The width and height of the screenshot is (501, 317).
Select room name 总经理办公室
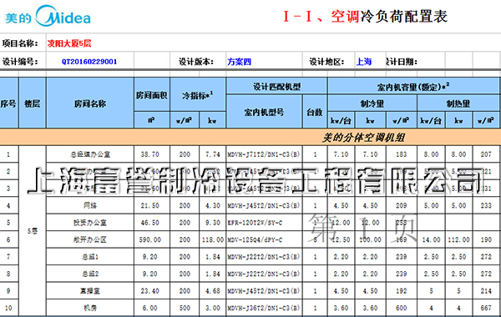tap(90, 154)
